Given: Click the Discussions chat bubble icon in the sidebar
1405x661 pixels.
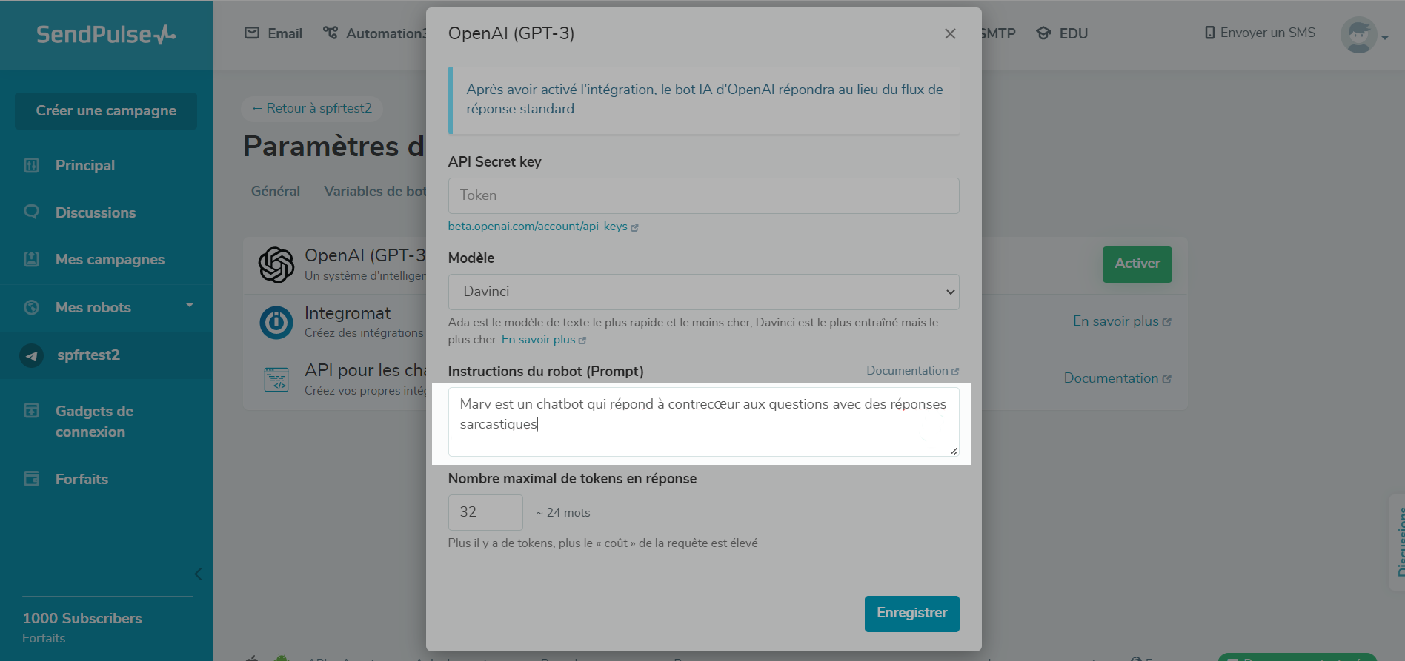Looking at the screenshot, I should pos(31,212).
